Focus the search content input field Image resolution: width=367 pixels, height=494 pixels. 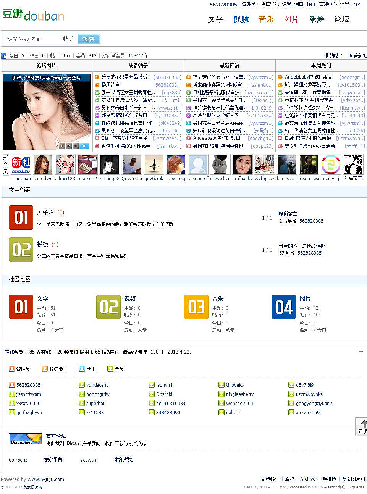pos(34,39)
